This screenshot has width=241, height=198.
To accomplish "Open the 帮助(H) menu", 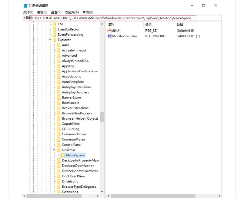I will (x=88, y=12).
